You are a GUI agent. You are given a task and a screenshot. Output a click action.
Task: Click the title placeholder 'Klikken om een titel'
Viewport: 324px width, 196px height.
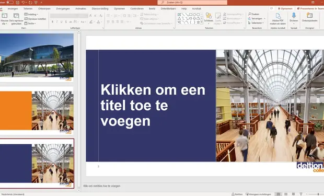point(153,106)
